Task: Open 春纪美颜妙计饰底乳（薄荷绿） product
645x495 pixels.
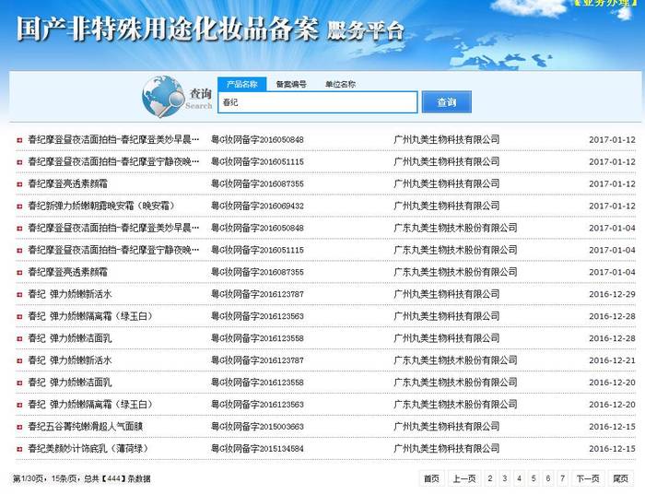Action: (x=88, y=449)
